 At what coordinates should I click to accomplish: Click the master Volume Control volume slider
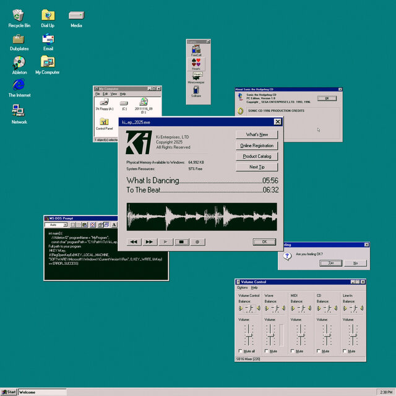(x=249, y=335)
